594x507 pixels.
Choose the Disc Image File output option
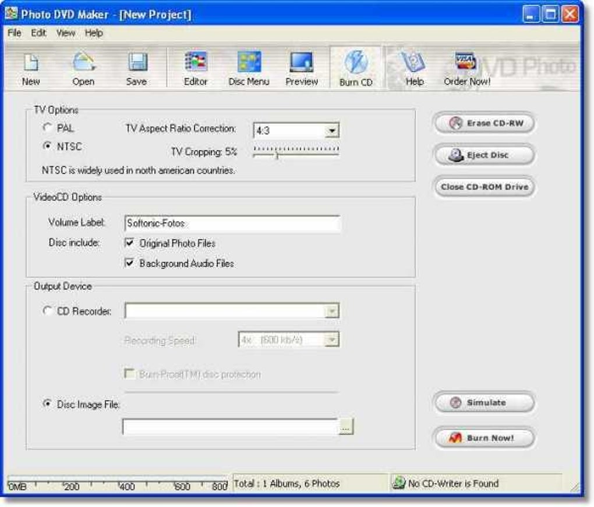click(x=47, y=404)
